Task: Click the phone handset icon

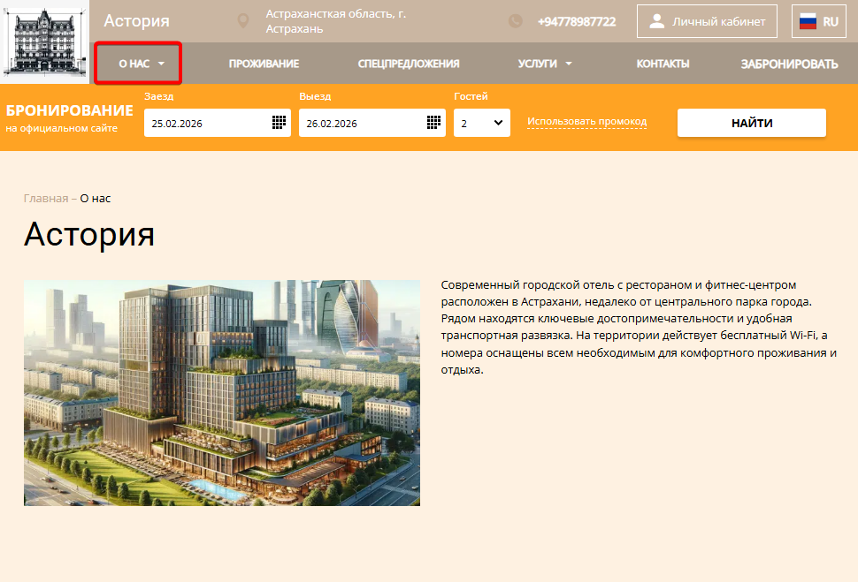Action: (515, 21)
